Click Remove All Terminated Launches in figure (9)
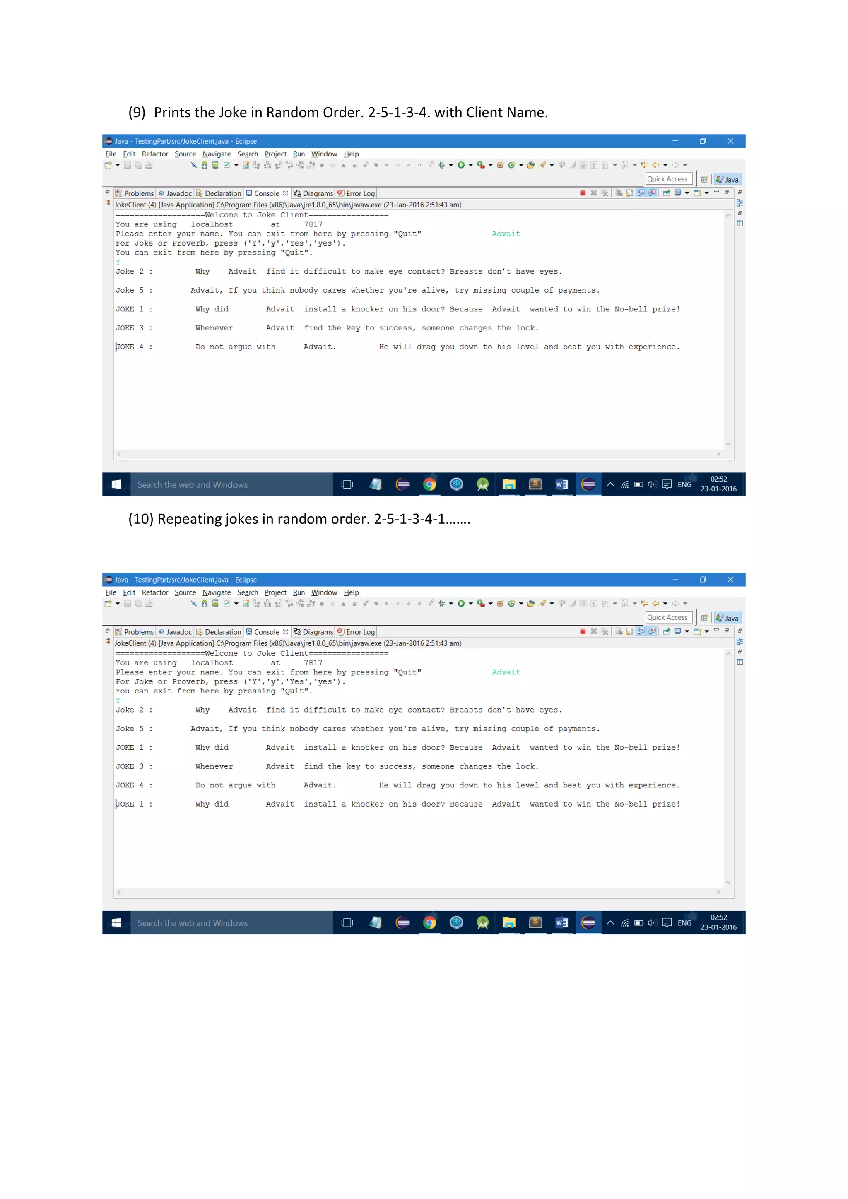The image size is (848, 1199). pos(605,193)
